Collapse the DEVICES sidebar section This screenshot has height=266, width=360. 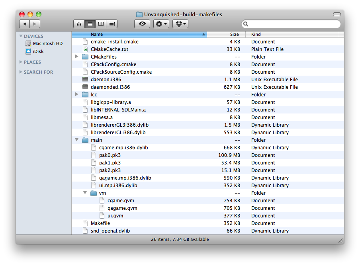(x=21, y=36)
